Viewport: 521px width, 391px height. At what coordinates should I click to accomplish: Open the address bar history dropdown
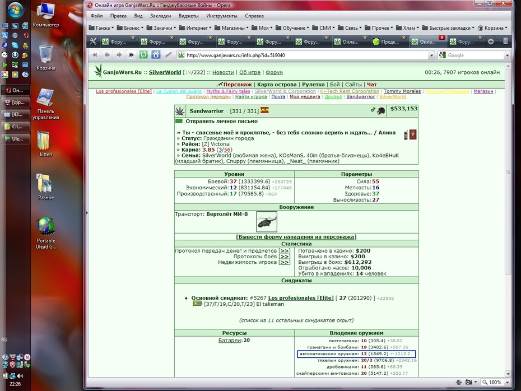[431, 55]
